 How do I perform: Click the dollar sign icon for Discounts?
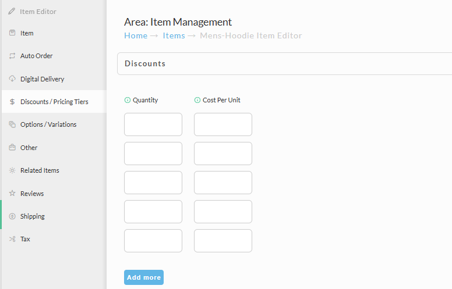click(x=12, y=102)
